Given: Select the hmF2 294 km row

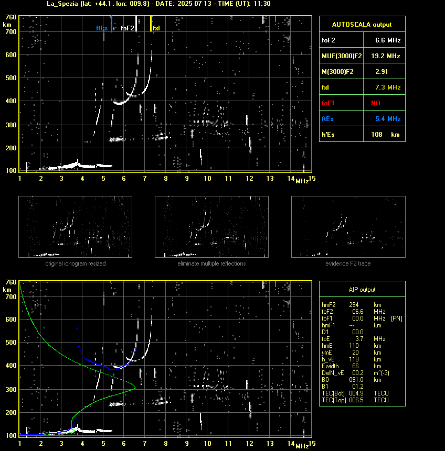Looking at the screenshot, I should click(x=352, y=305).
